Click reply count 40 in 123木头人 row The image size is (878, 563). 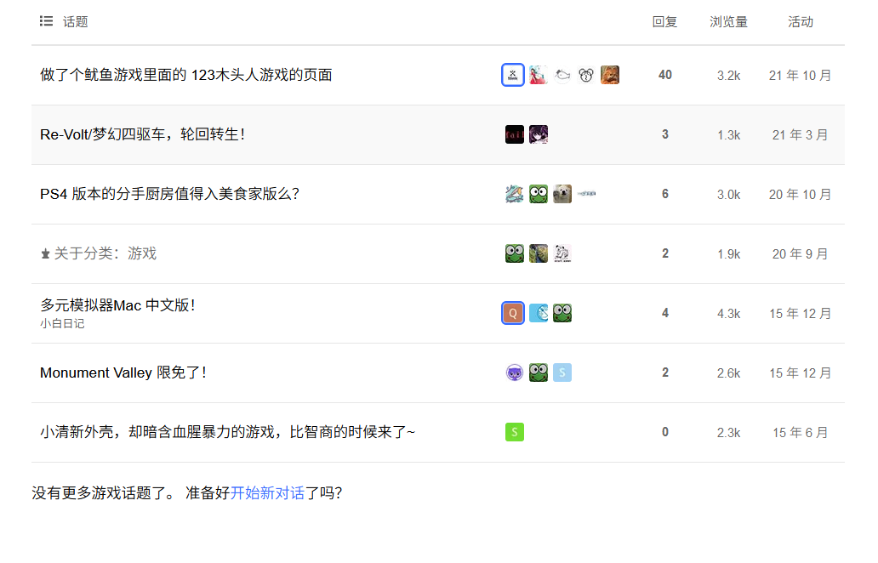click(665, 75)
